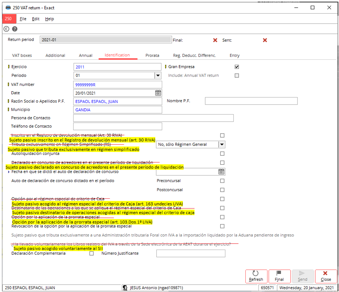This screenshot has width=339, height=292.
Task: Check régimen especial criterio de Caja option
Action: (x=222, y=199)
